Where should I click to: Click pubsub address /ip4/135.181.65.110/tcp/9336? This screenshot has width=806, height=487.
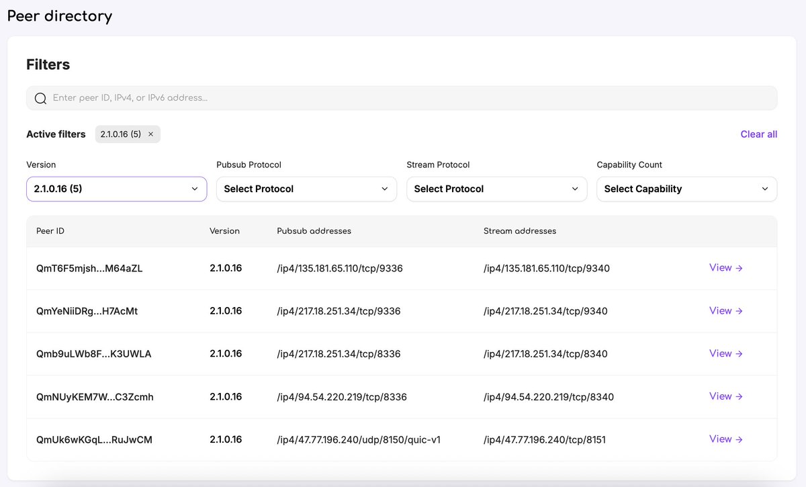[x=340, y=269]
